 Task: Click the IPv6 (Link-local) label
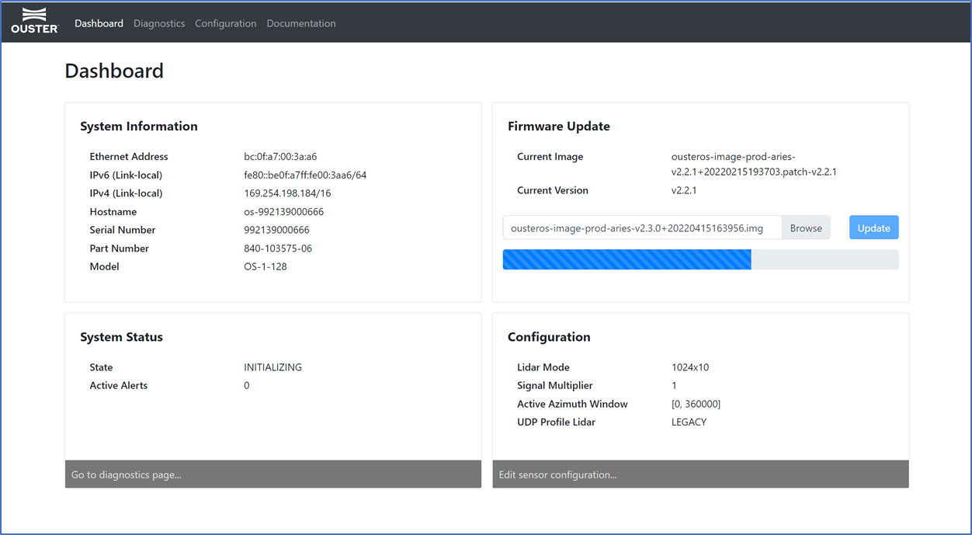coord(126,175)
